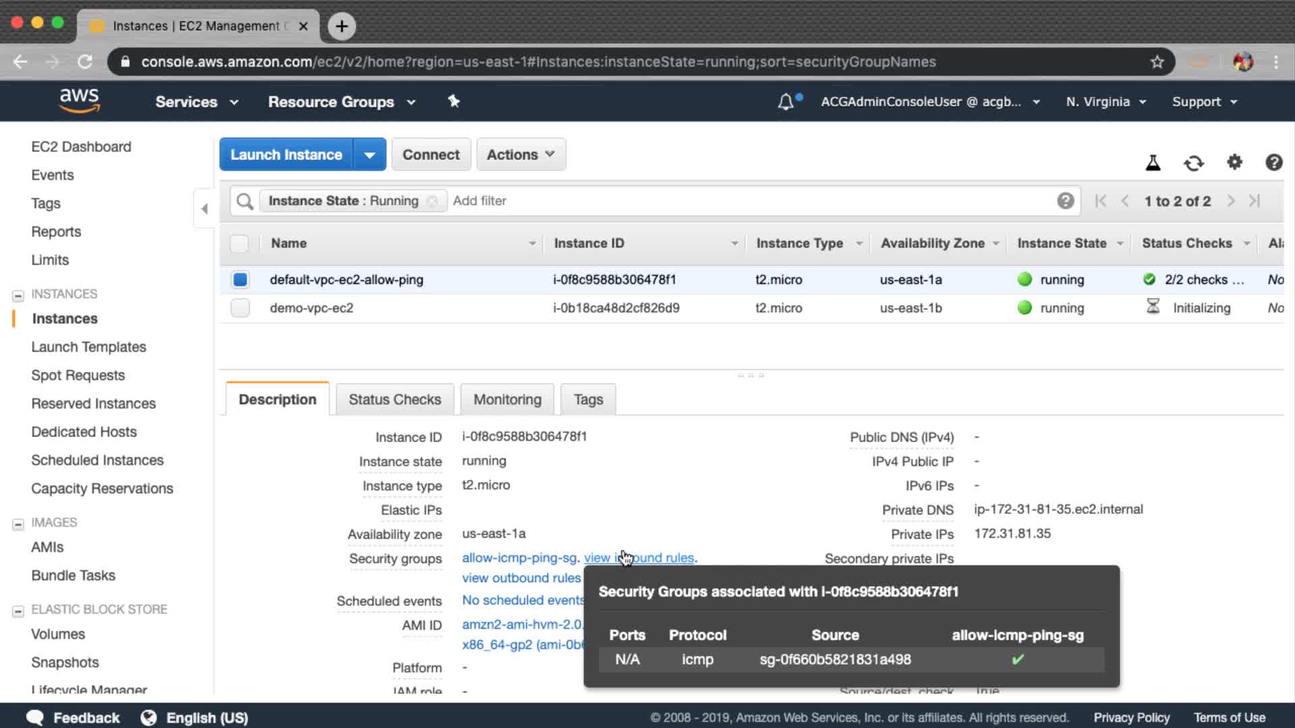This screenshot has width=1295, height=728.
Task: Check the demo-vpc-ec2 instance checkbox
Action: coord(240,308)
